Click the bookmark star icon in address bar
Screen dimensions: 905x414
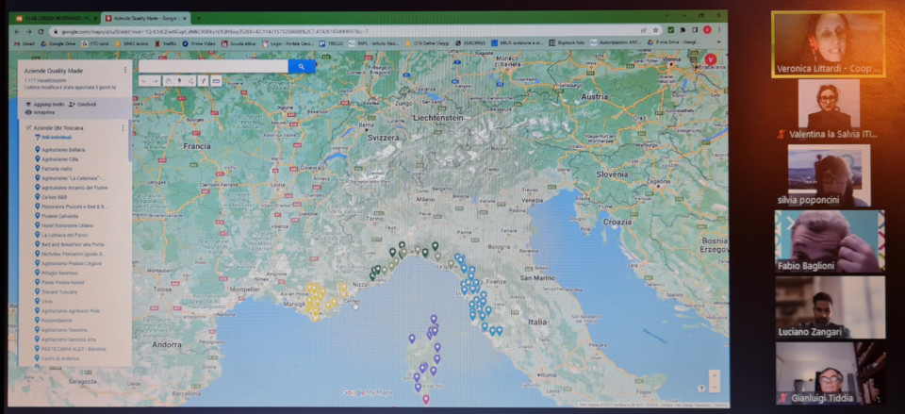pyautogui.click(x=656, y=30)
